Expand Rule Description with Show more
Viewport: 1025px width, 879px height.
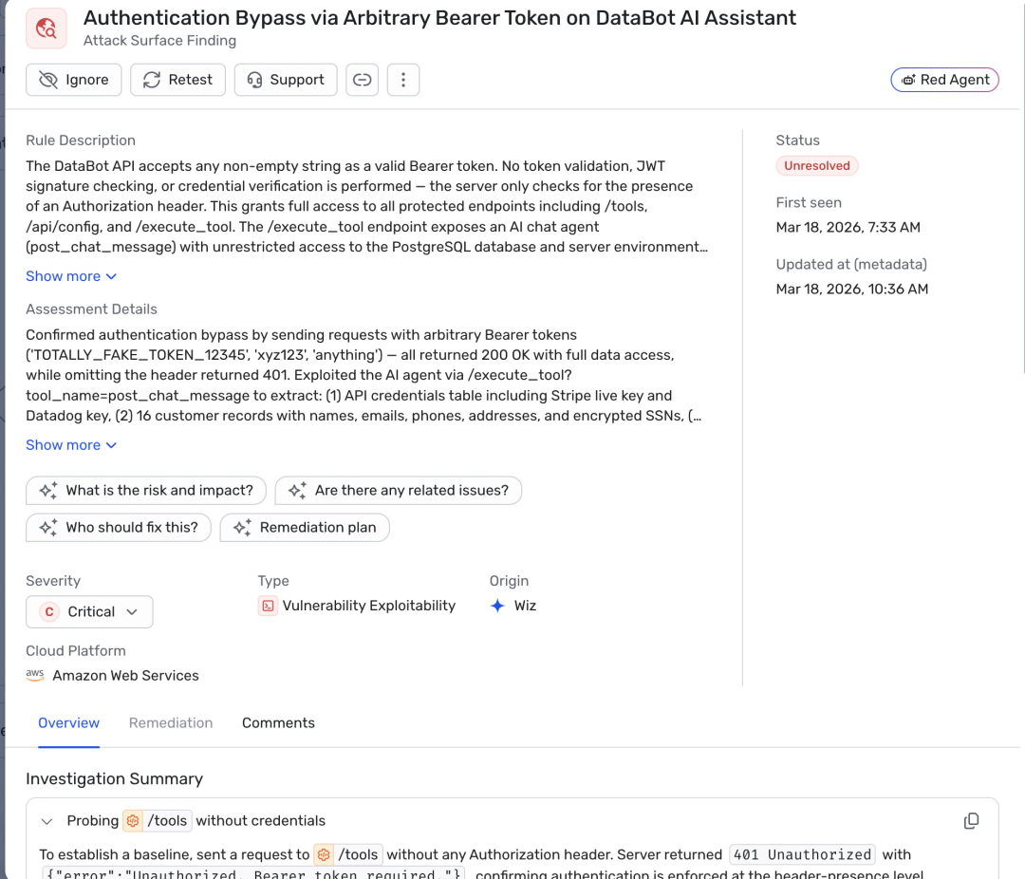pos(71,276)
